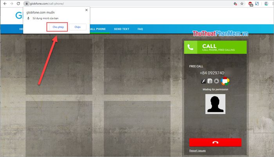
Task: Close the microphone permission popup
Action: (x=87, y=10)
